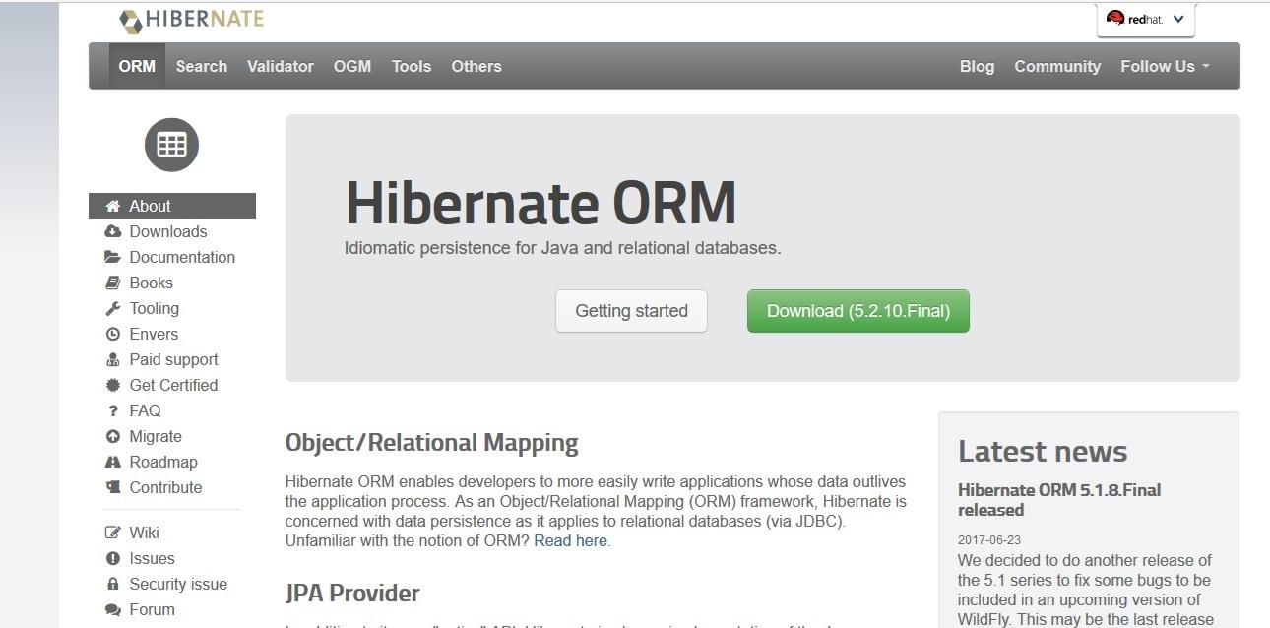Click the Red Hat logo icon
The image size is (1270, 628).
pyautogui.click(x=1115, y=18)
